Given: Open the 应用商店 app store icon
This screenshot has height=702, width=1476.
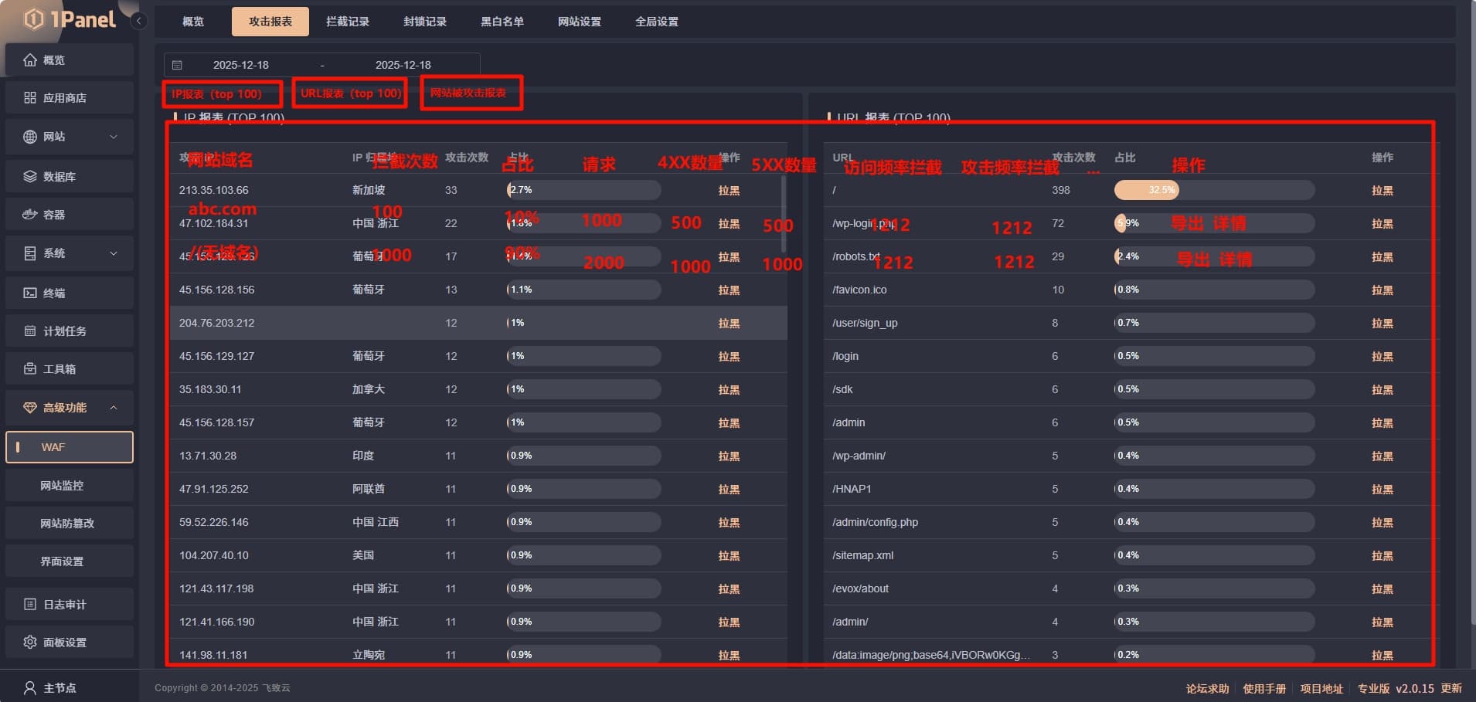Looking at the screenshot, I should (30, 98).
